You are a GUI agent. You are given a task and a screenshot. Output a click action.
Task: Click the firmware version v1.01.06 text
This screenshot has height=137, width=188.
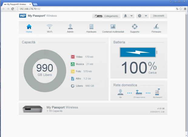tap(161, 109)
